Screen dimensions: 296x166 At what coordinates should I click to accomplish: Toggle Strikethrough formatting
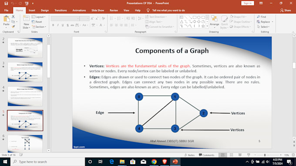click(72, 25)
